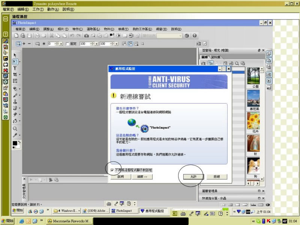Close the 文件管理員 panel with its X
Image resolution: width=300 pixels, height=225 pixels.
click(x=24, y=179)
